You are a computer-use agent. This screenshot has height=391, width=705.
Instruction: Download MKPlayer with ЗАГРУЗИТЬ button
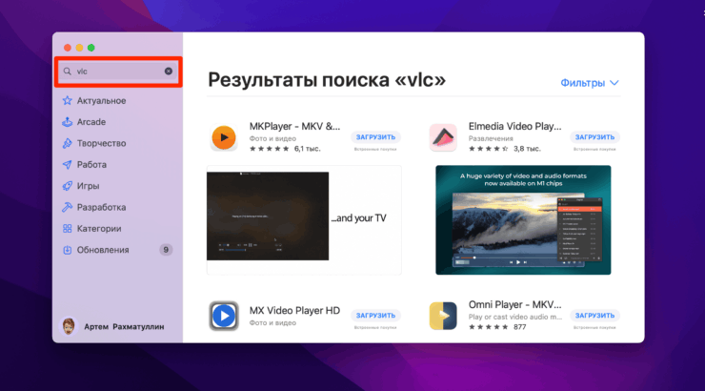coord(375,137)
